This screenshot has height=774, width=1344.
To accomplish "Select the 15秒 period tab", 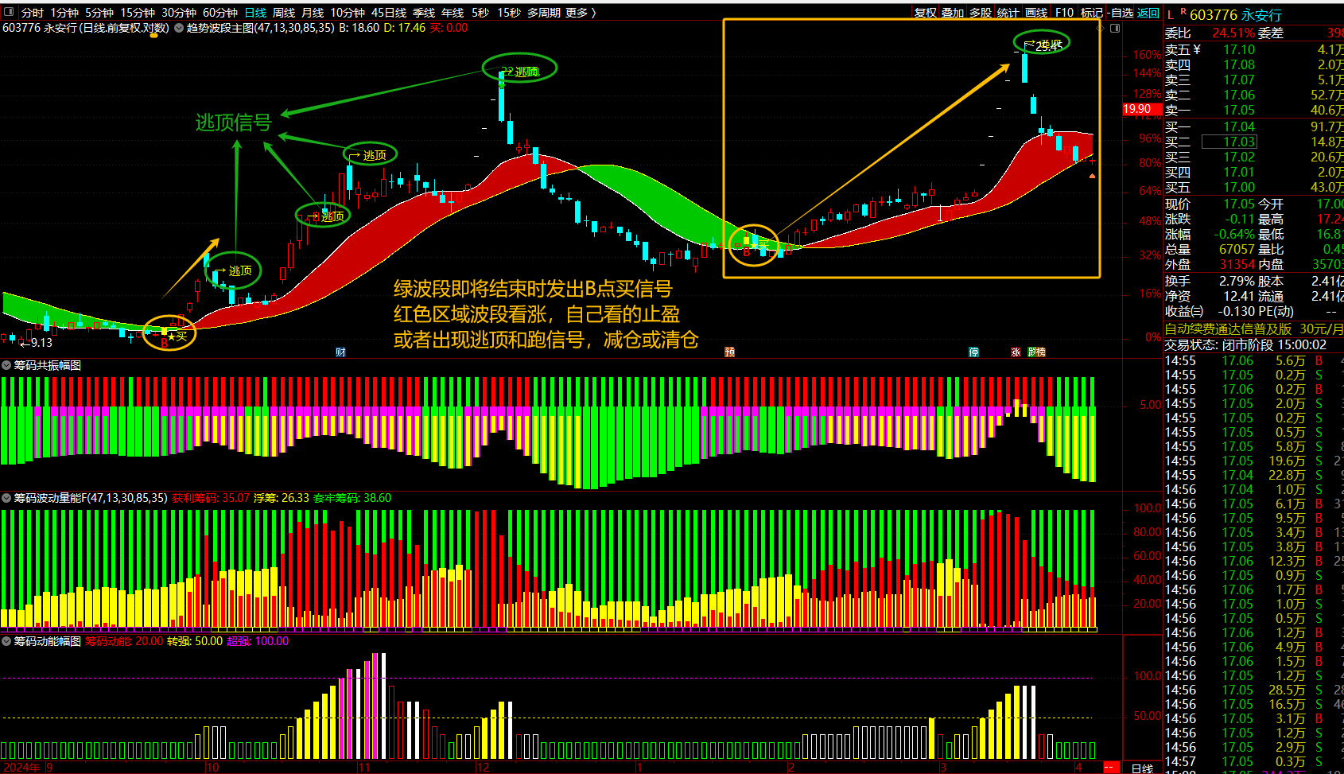I will tap(509, 13).
